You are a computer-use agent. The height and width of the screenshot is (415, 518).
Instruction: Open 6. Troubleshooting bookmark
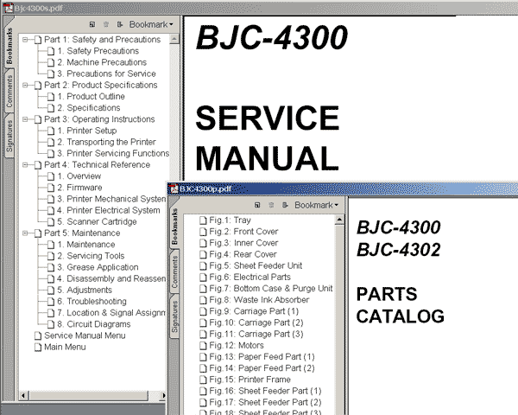[92, 302]
